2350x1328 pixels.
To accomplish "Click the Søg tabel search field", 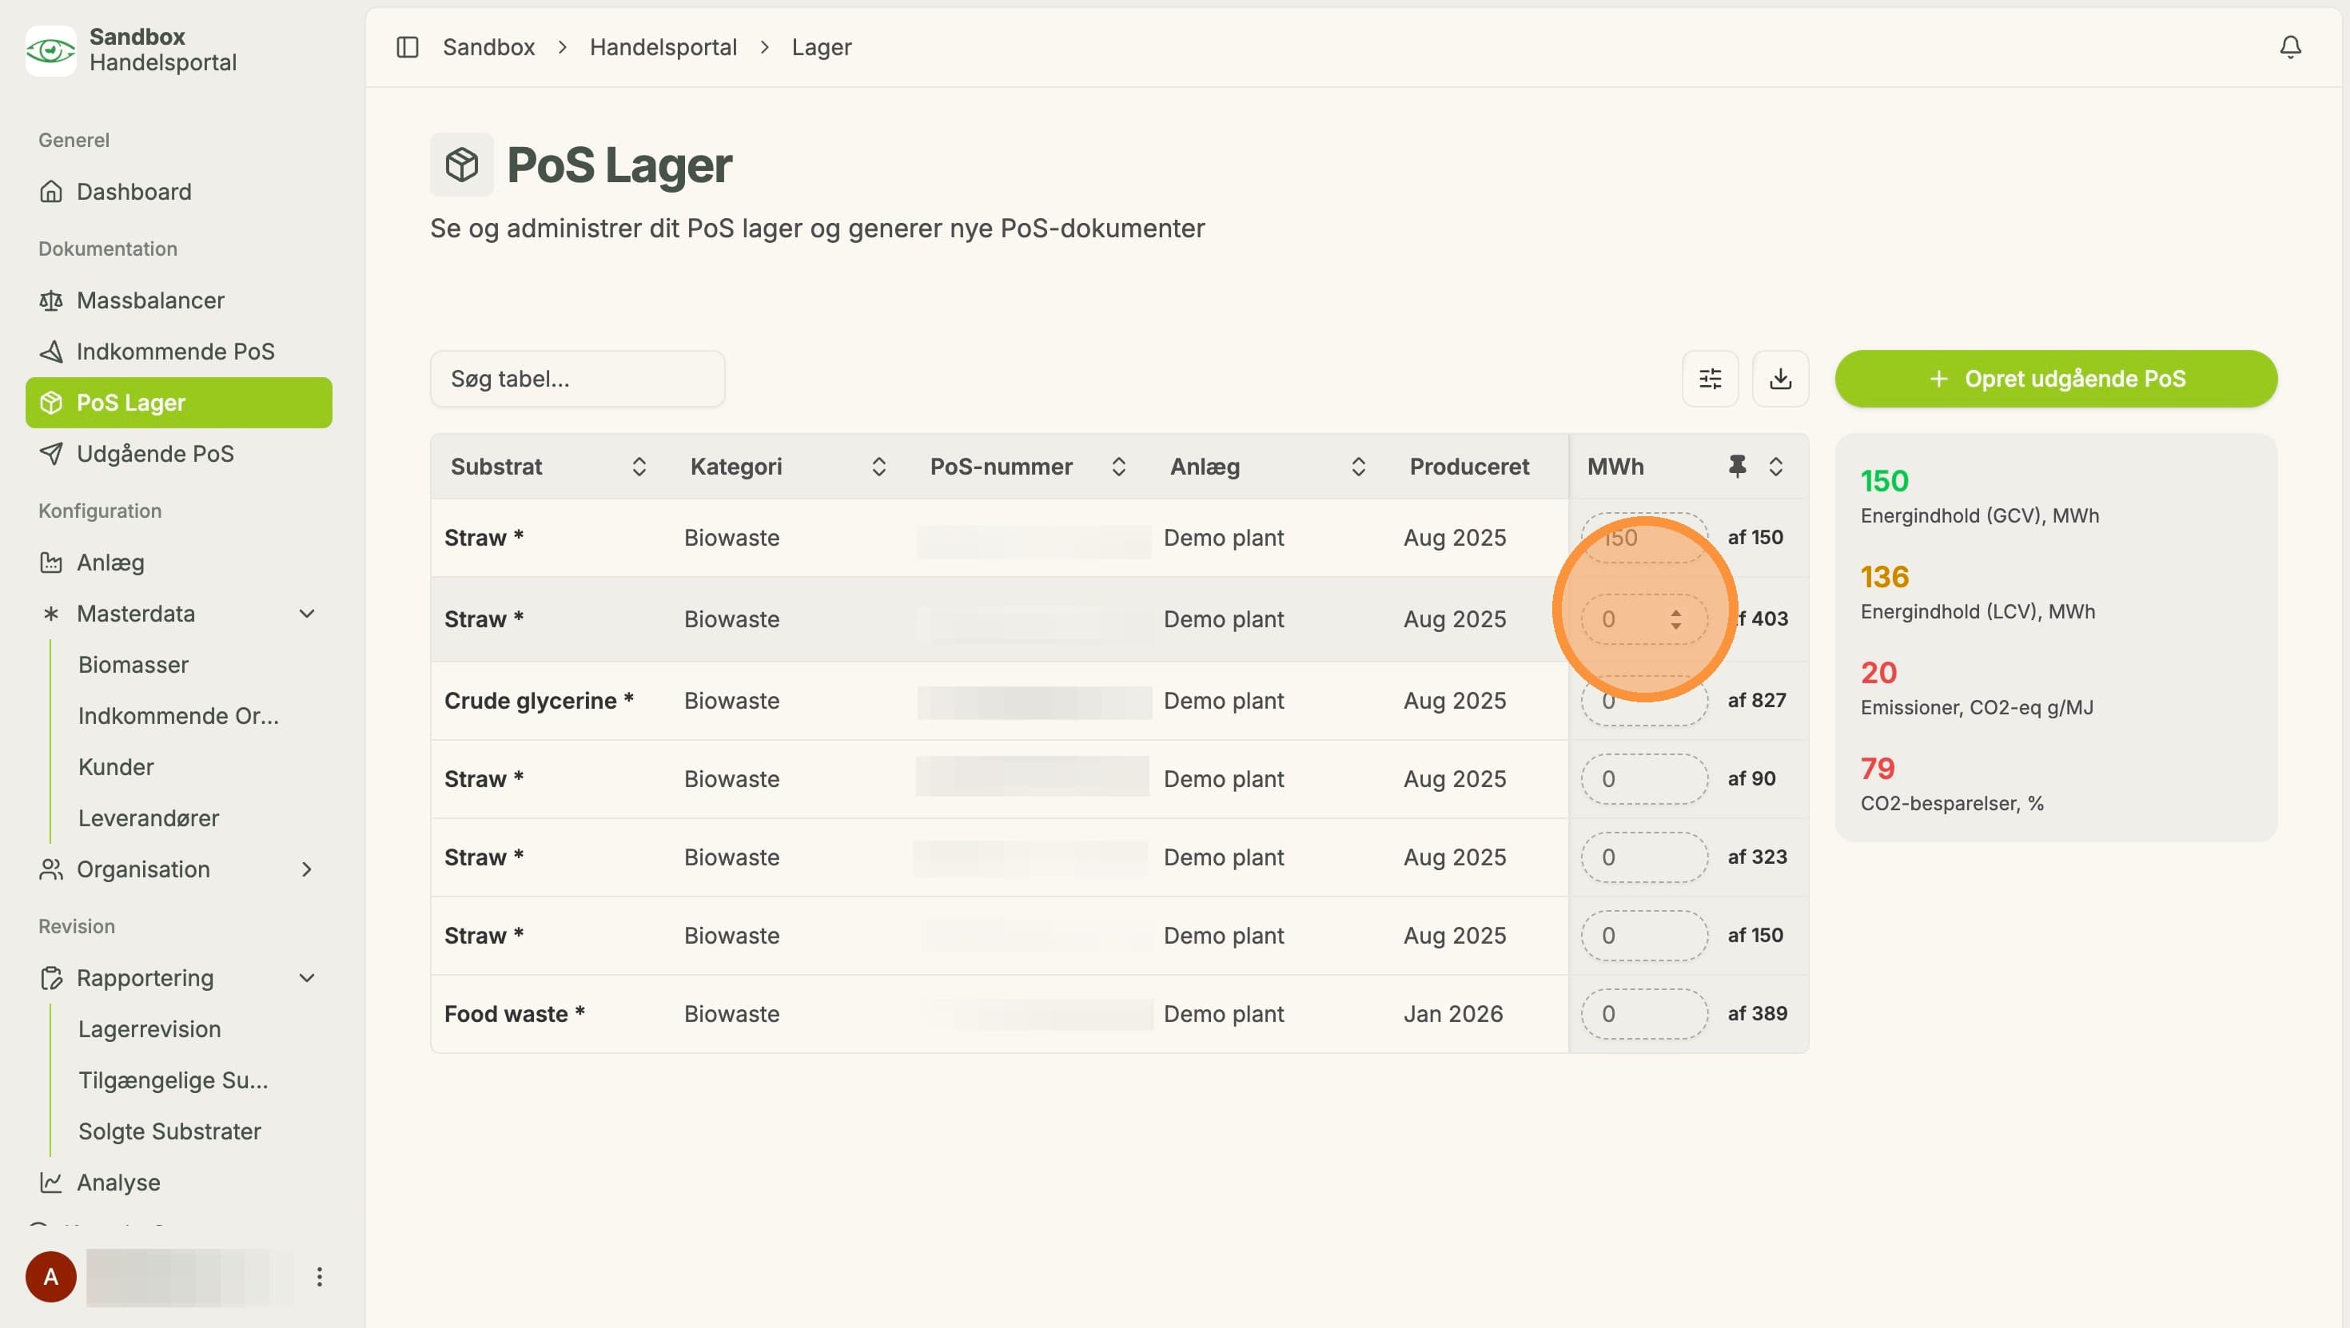I will pos(577,379).
